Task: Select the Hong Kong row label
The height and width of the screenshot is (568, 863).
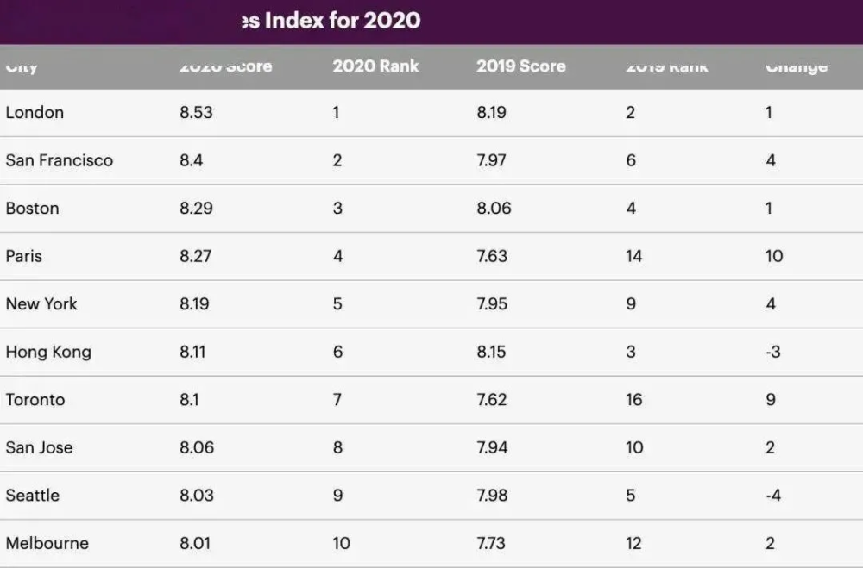Action: 47,352
